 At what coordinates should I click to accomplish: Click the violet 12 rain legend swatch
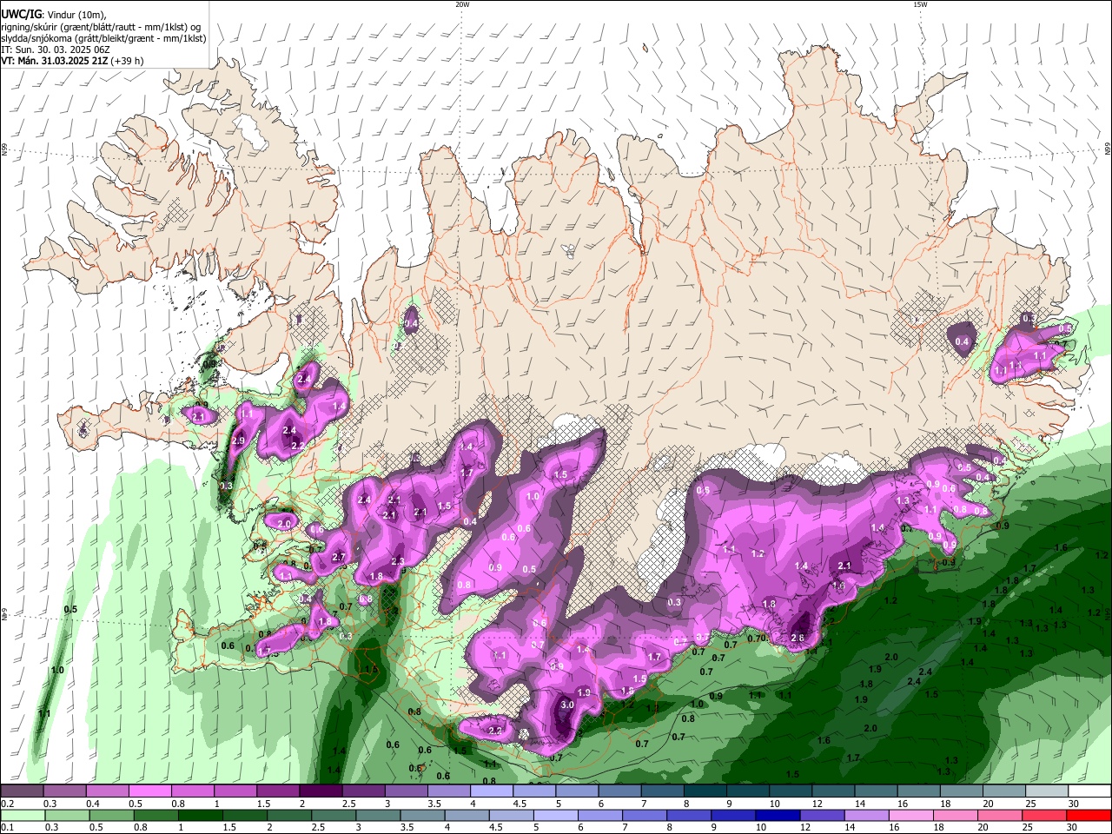(x=821, y=816)
